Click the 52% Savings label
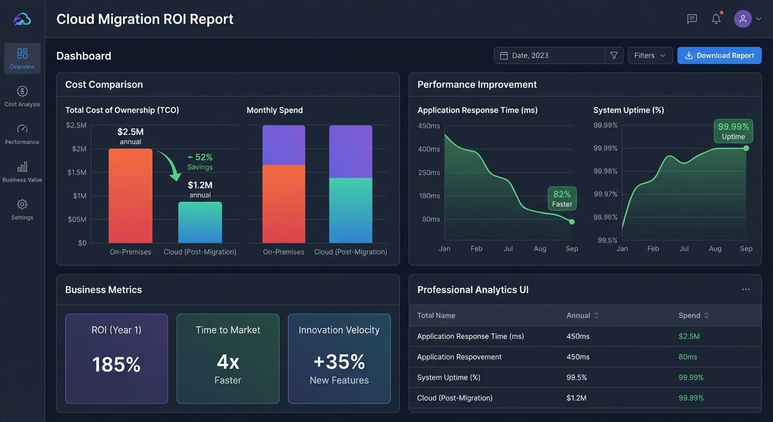 [200, 162]
